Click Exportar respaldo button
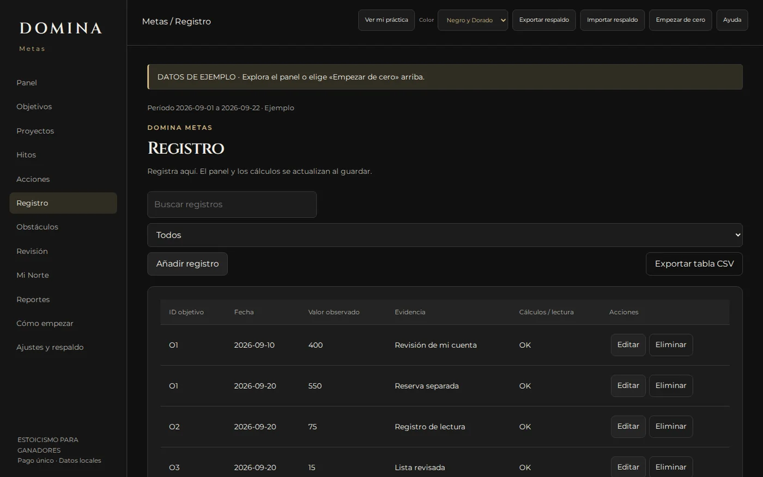The image size is (763, 477). 544,20
